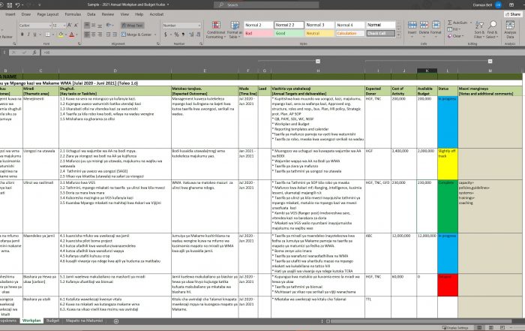Select Middle Align icon

coord(94,26)
